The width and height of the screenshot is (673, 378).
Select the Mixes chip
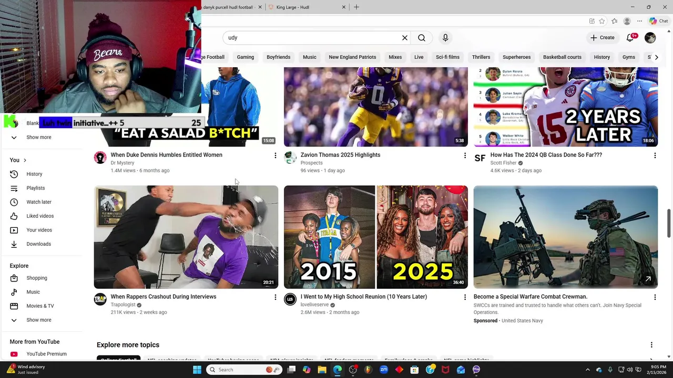395,57
